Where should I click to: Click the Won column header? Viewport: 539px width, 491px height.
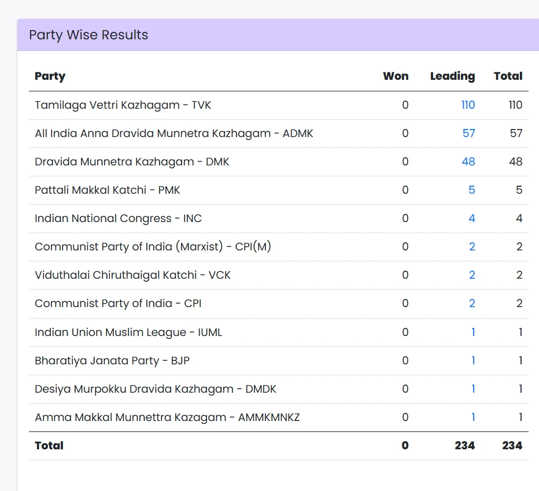pyautogui.click(x=396, y=76)
